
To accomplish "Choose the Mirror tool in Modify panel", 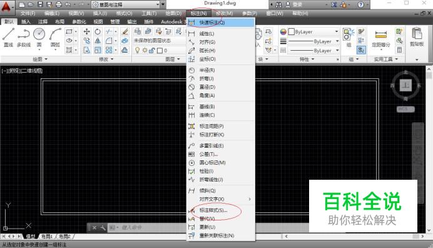I will coord(98,41).
